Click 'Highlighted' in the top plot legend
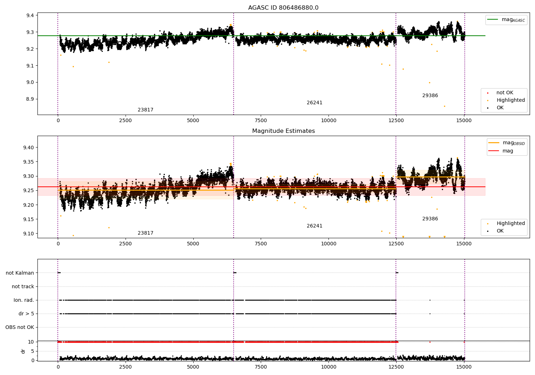The width and height of the screenshot is (535, 375). pos(511,100)
